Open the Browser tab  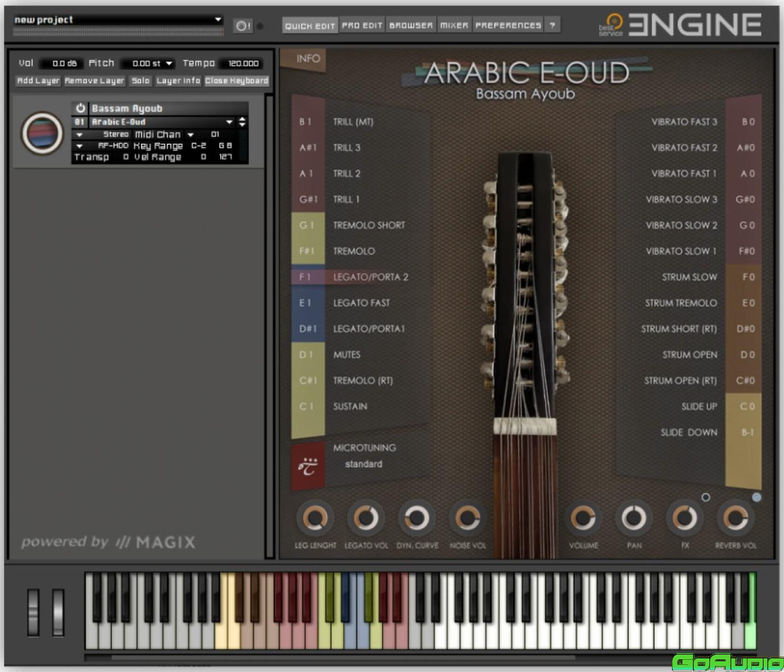[411, 25]
